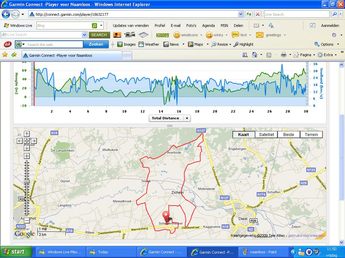Click the Add to Favorites star icon
345x258 pixels.
coord(14,55)
